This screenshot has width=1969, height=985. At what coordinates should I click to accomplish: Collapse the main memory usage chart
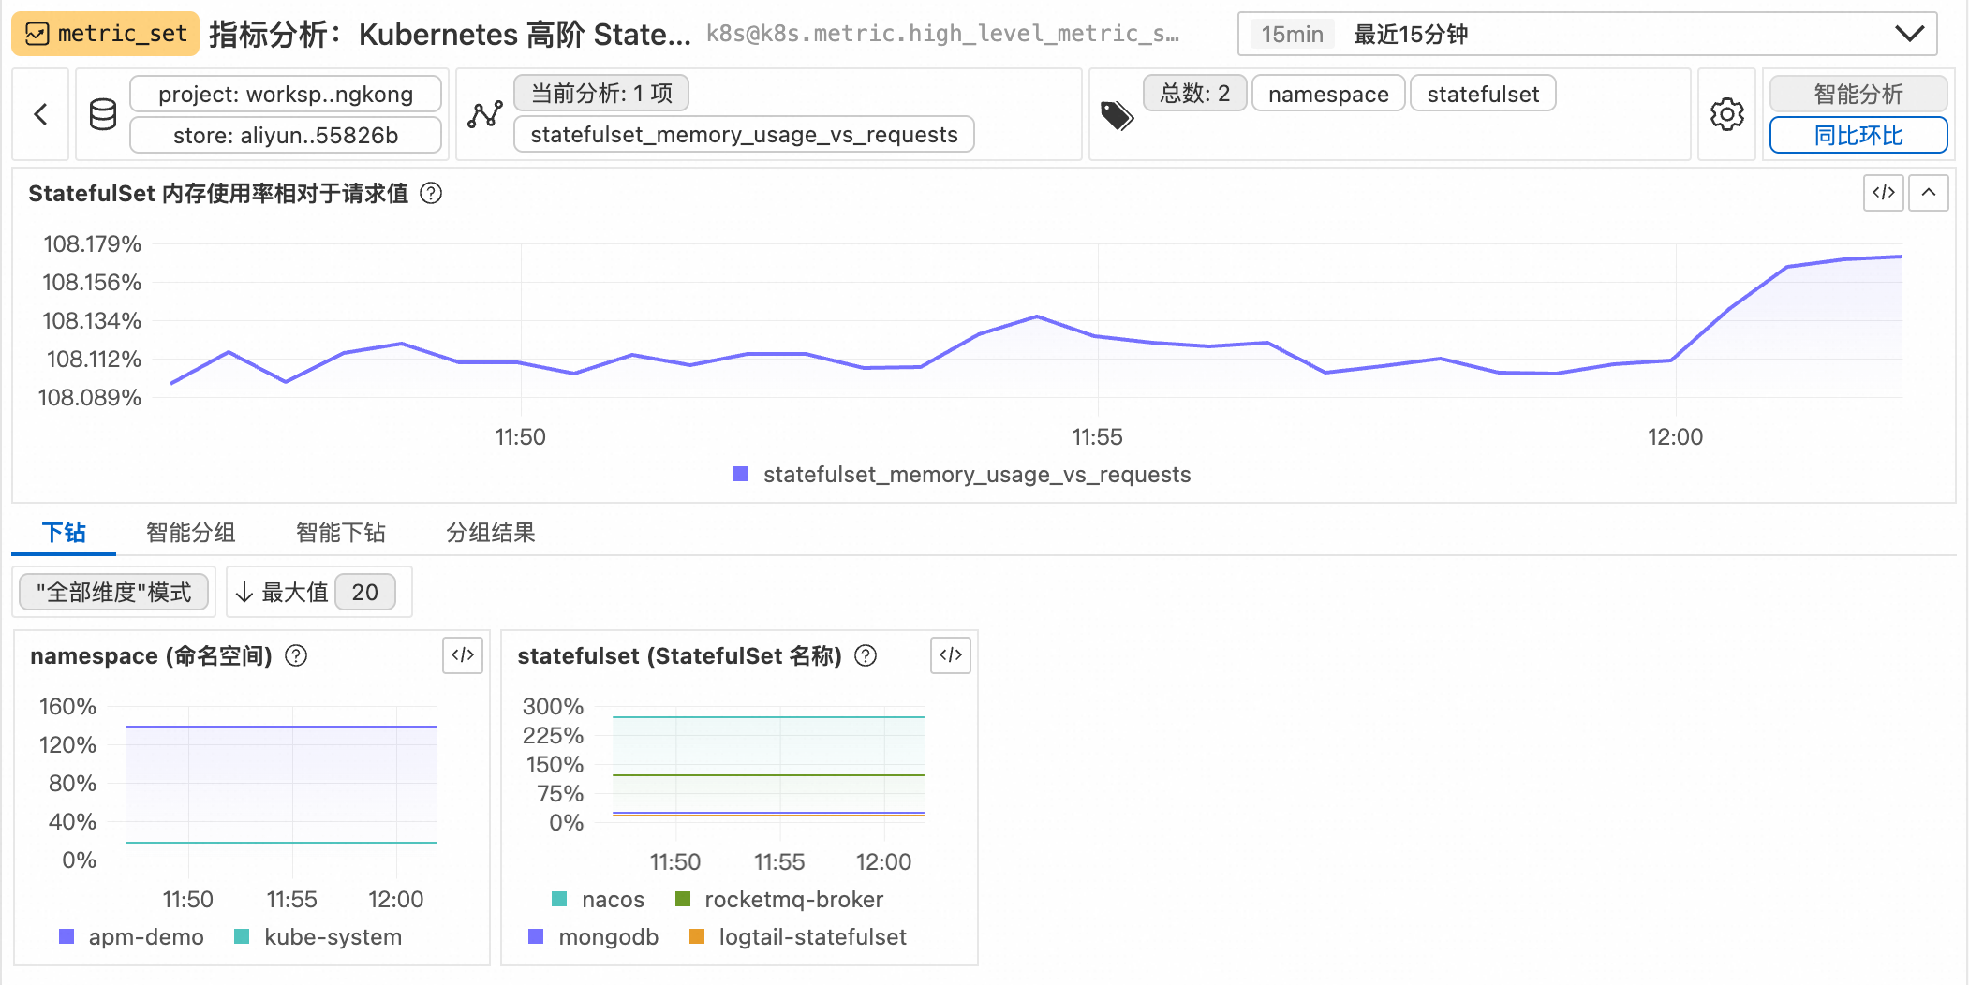1929,193
